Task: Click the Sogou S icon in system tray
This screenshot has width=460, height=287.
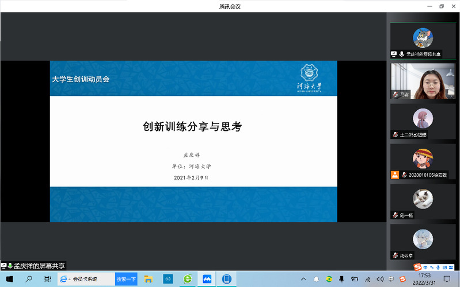Action: (402, 279)
